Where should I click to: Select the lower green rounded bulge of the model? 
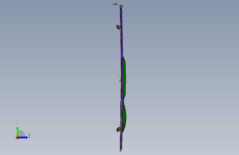coord(124,117)
